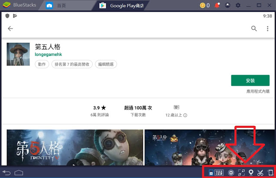Click the Play Store status icon

[x=15, y=16]
